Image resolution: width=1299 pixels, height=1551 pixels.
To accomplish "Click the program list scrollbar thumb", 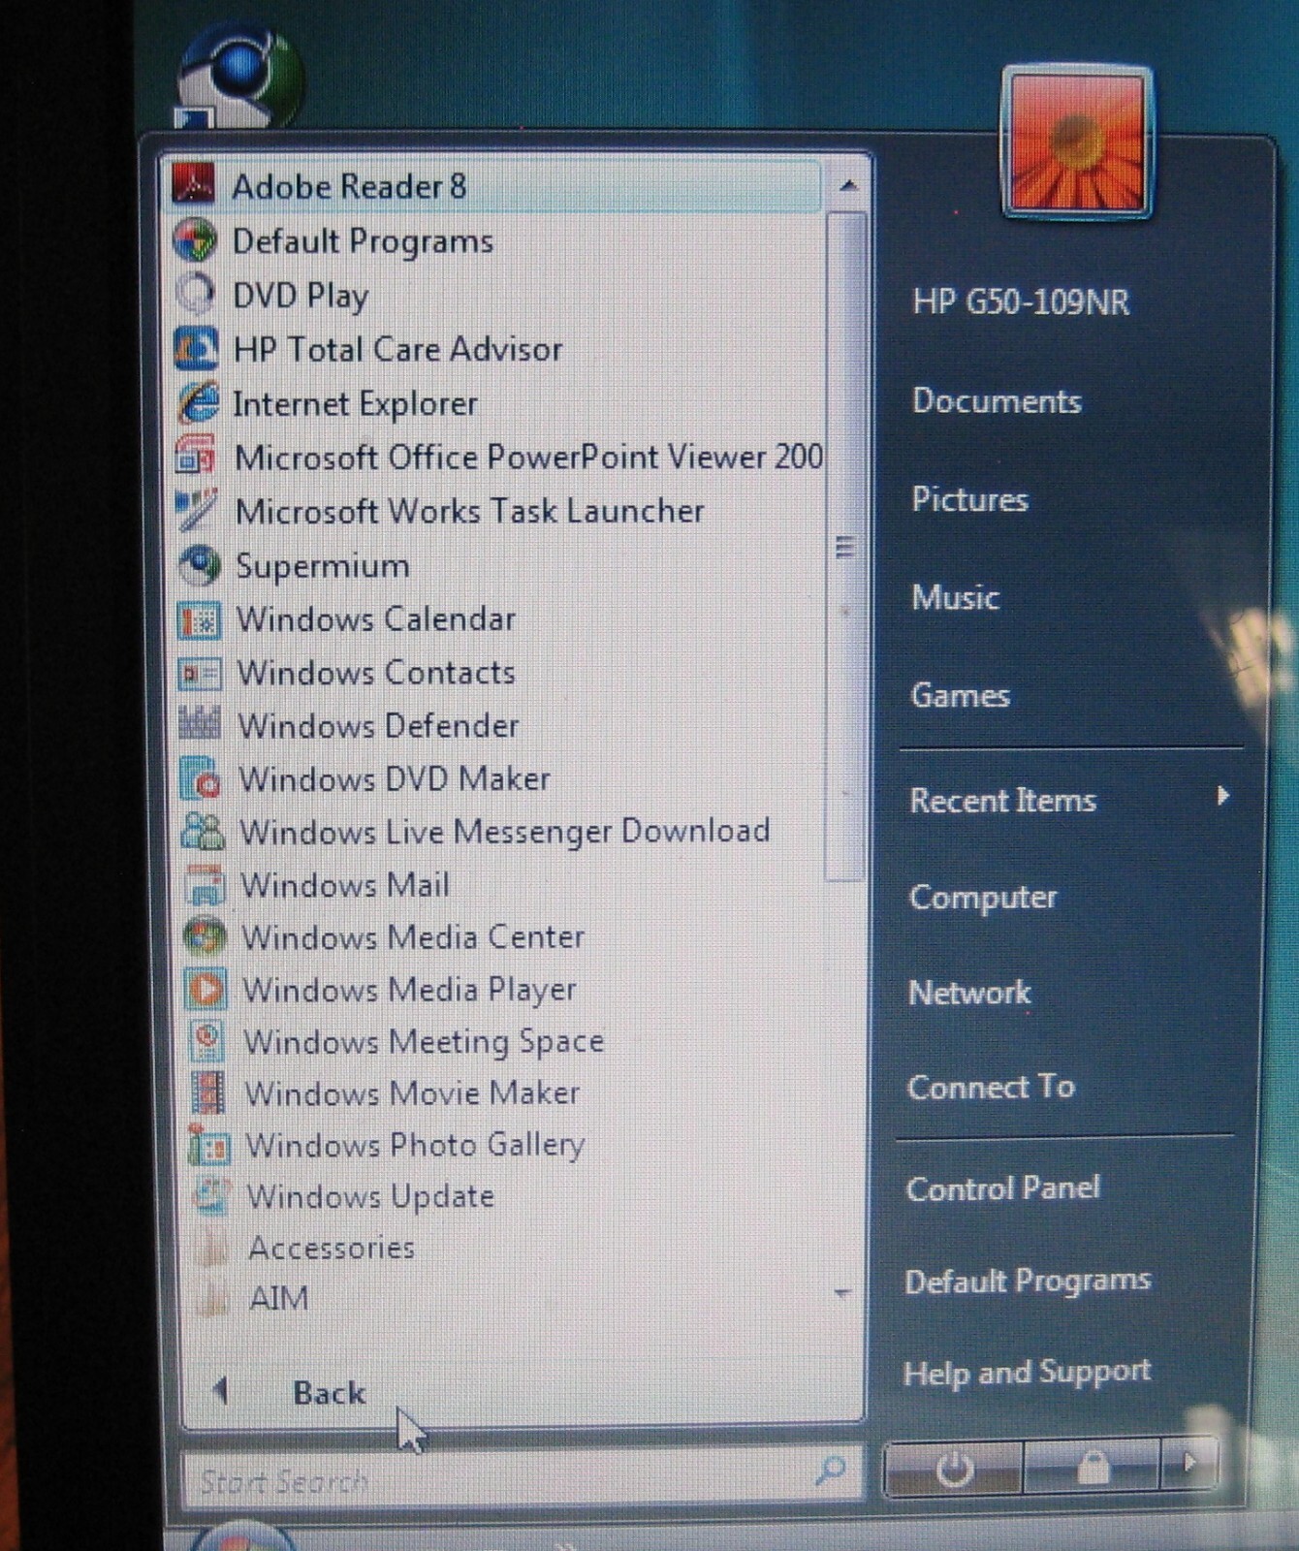I will (x=845, y=548).
